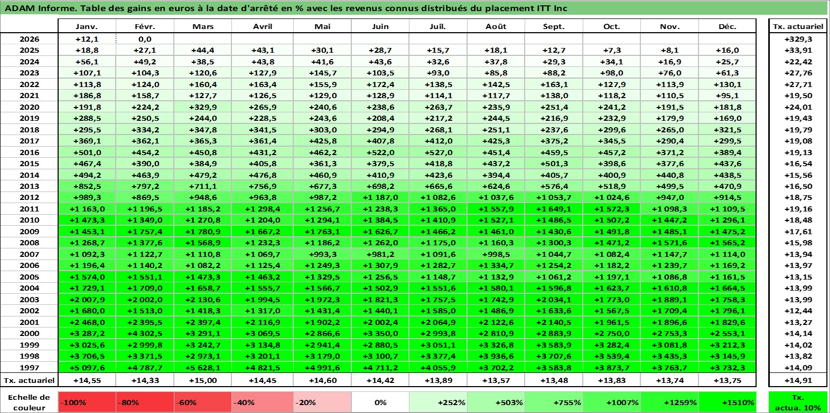This screenshot has height=413, width=830.
Task: Click the cell '+1 187,0' in 2012
Action: [x=380, y=197]
